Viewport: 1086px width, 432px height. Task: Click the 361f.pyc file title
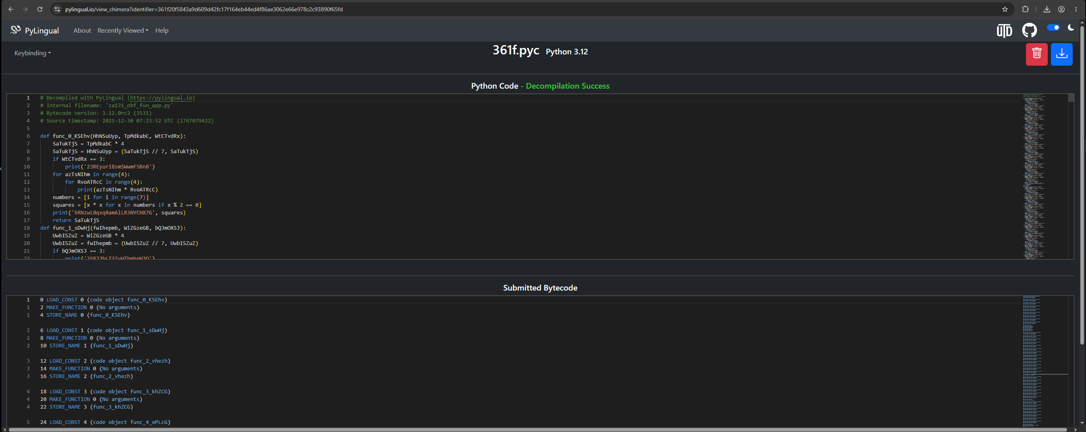pos(516,50)
